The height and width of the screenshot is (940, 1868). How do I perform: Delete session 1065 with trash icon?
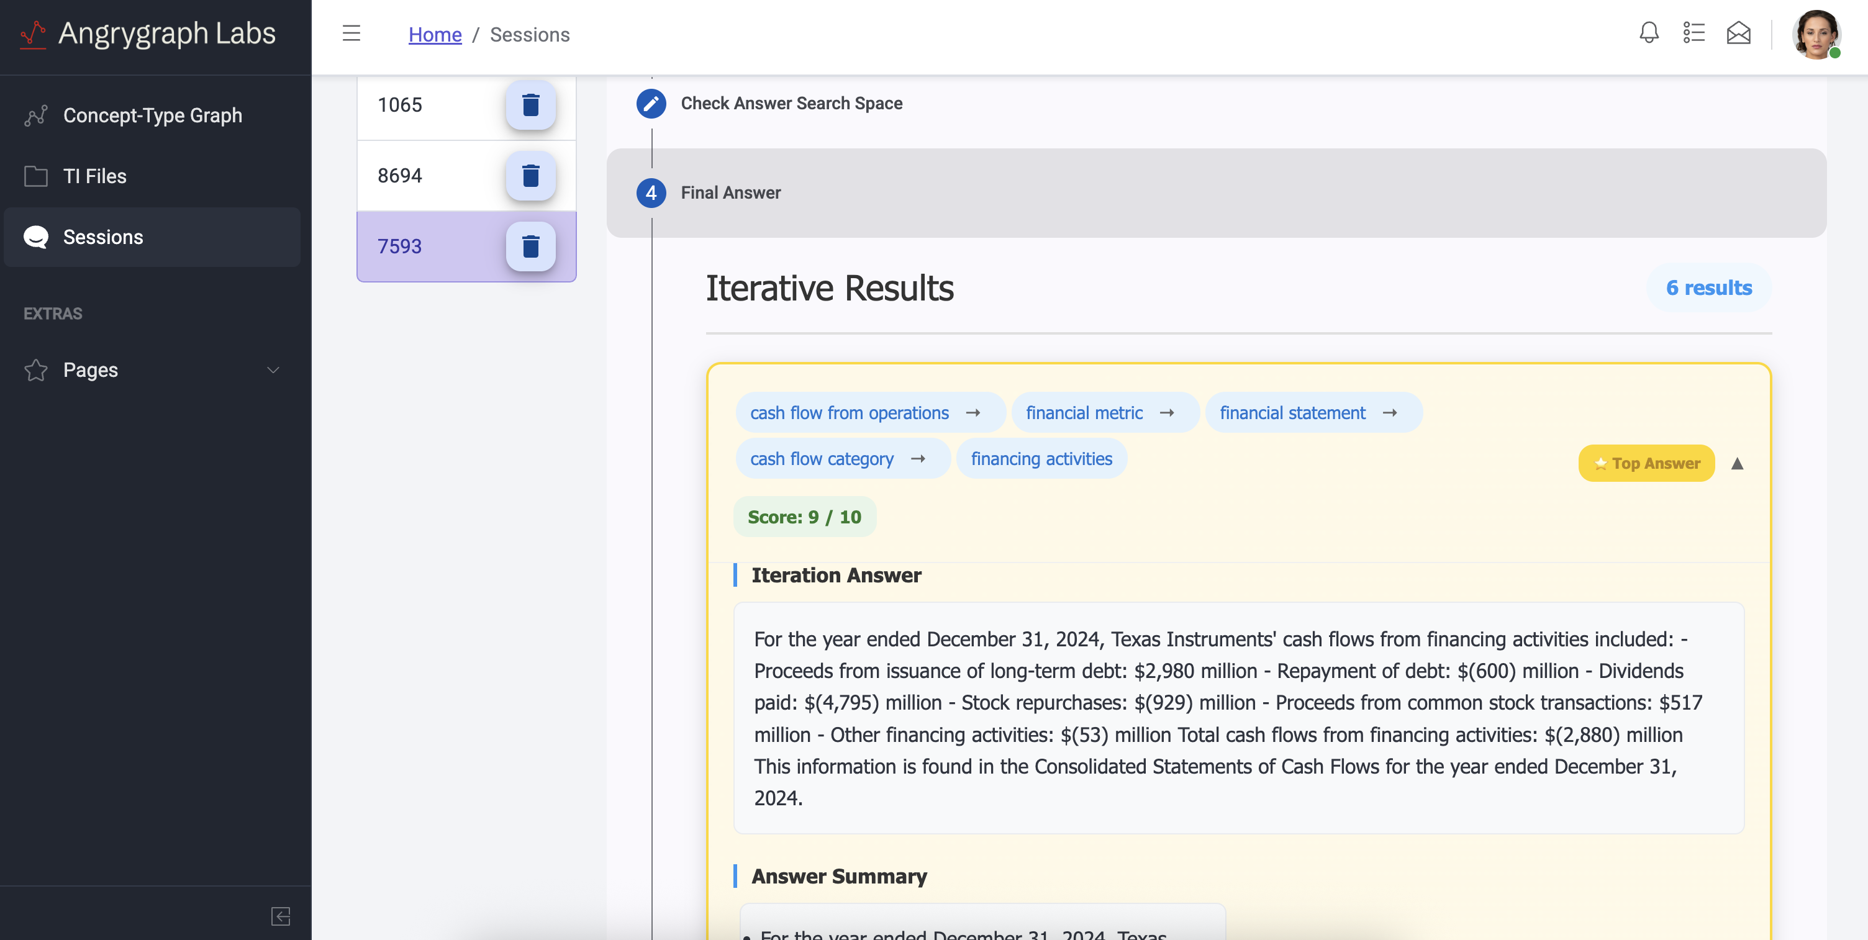pos(531,105)
